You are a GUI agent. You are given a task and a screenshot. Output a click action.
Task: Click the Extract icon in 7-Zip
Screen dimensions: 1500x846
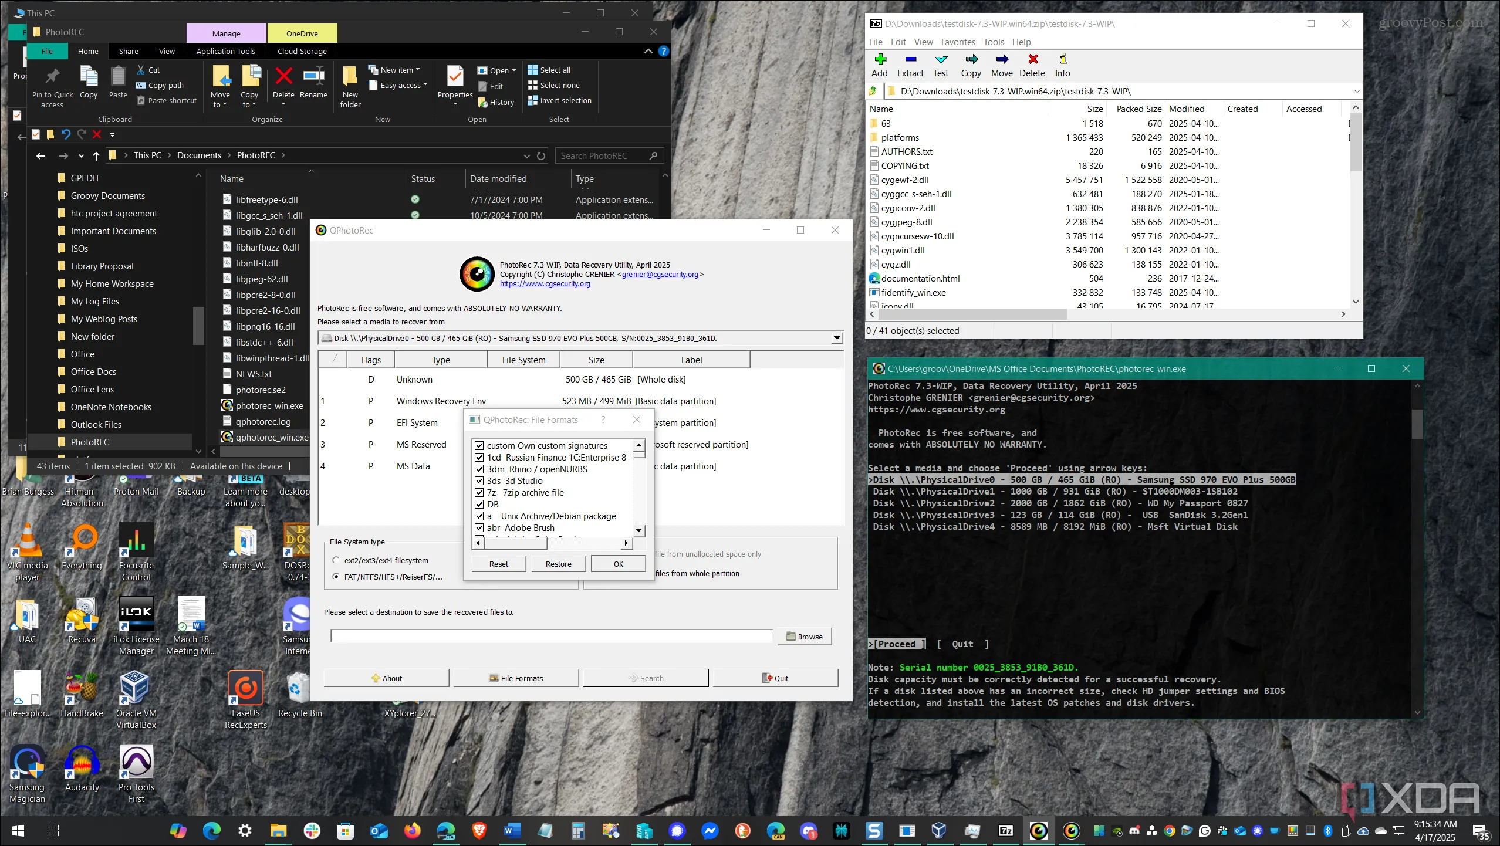[910, 65]
